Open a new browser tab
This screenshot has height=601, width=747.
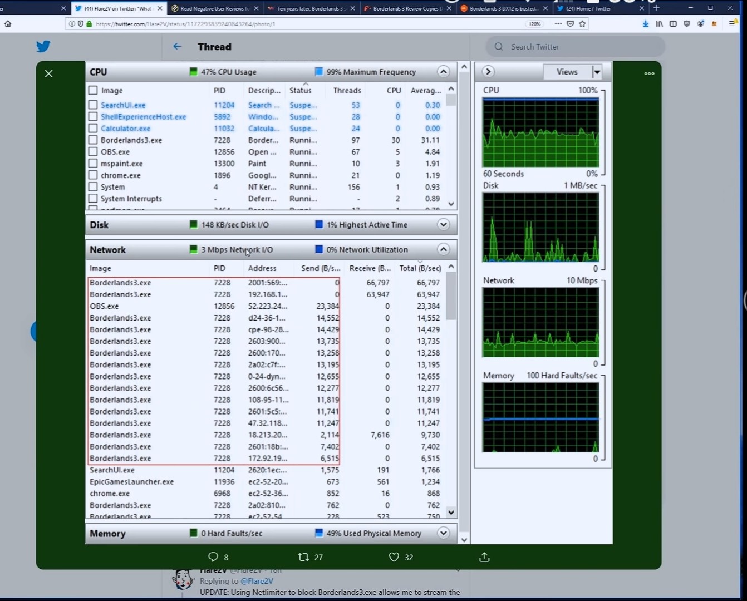657,8
